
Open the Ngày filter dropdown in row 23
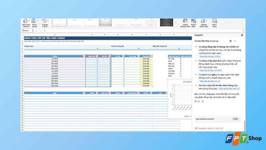(x=84, y=93)
